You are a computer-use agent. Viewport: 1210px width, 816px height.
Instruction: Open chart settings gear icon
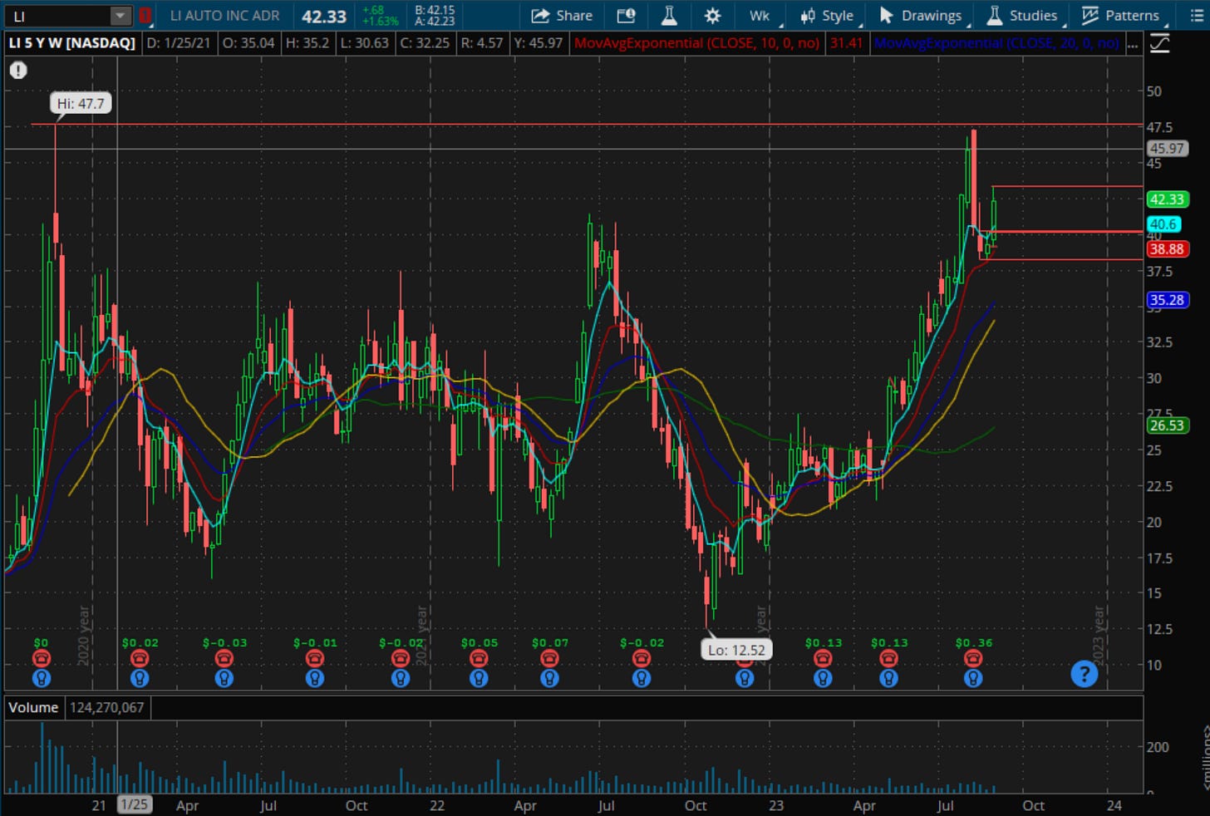click(x=712, y=16)
